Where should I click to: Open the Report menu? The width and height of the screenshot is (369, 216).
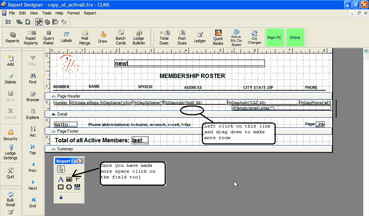(90, 13)
